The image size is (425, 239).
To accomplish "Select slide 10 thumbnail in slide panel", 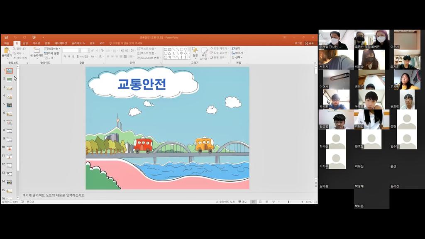I will 9,148.
